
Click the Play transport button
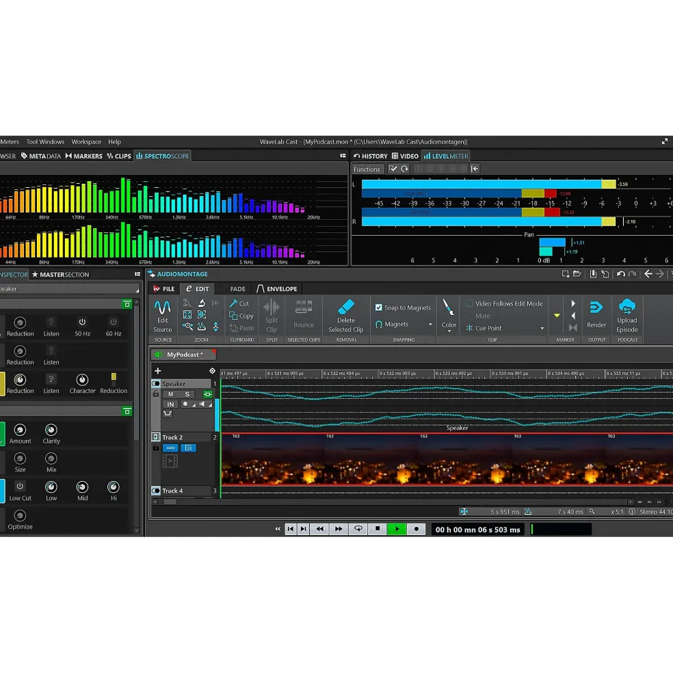(397, 530)
